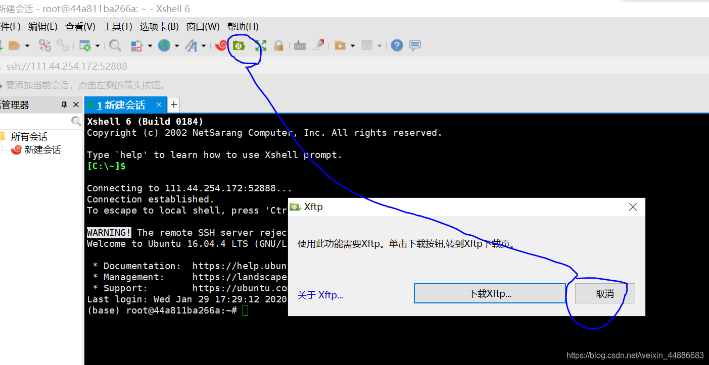
Task: Select the 所有会话 folder in the session tree
Action: click(x=29, y=137)
